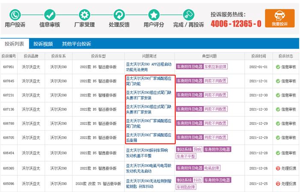
Task: Click the 信息审核 checkmark step icon
Action: click(50, 15)
